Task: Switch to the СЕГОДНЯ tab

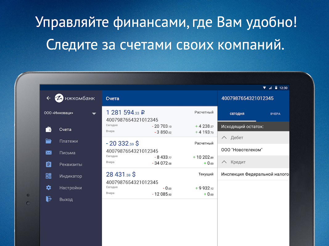Action: 237,114
